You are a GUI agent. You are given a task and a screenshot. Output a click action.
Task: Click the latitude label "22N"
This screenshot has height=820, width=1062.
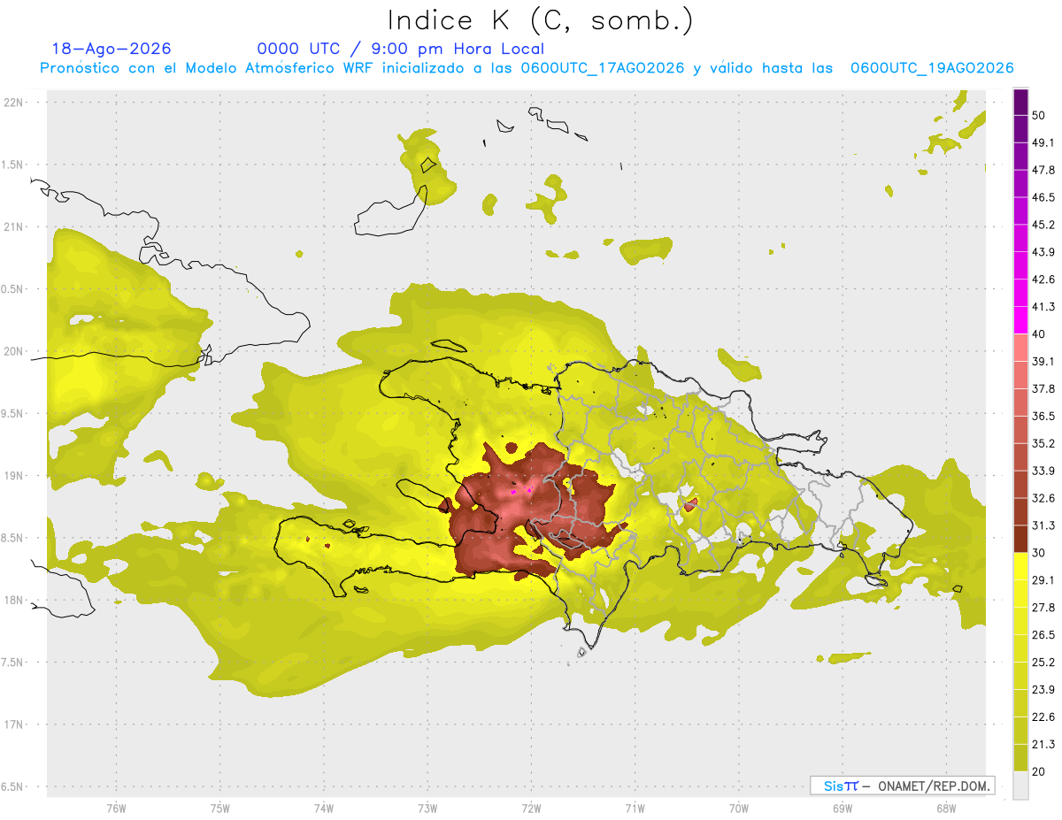pyautogui.click(x=13, y=103)
